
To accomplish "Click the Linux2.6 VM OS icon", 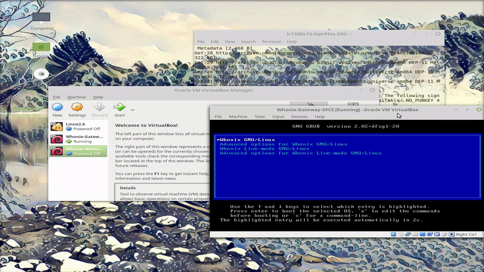I will click(57, 127).
